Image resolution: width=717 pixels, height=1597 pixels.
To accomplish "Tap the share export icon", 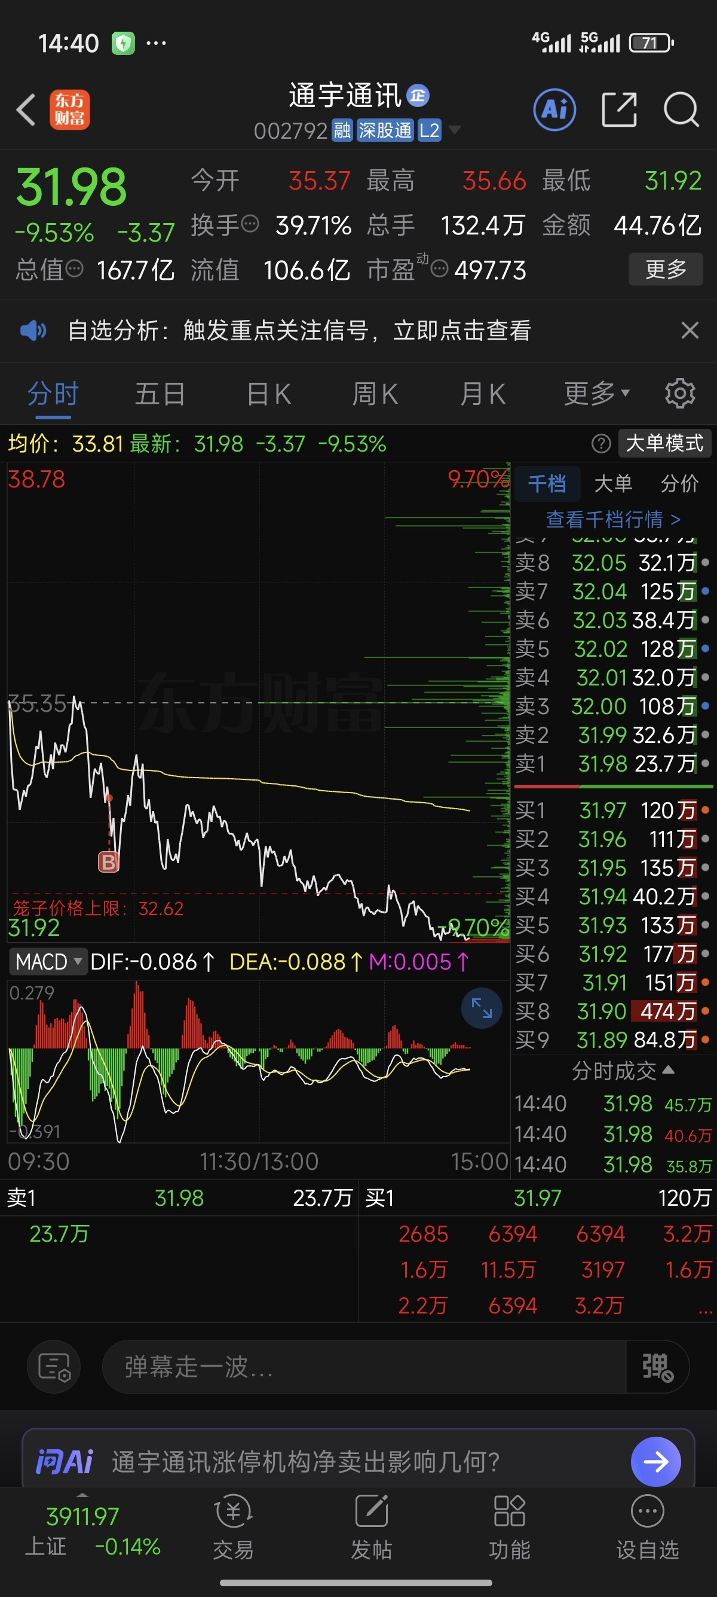I will click(619, 109).
